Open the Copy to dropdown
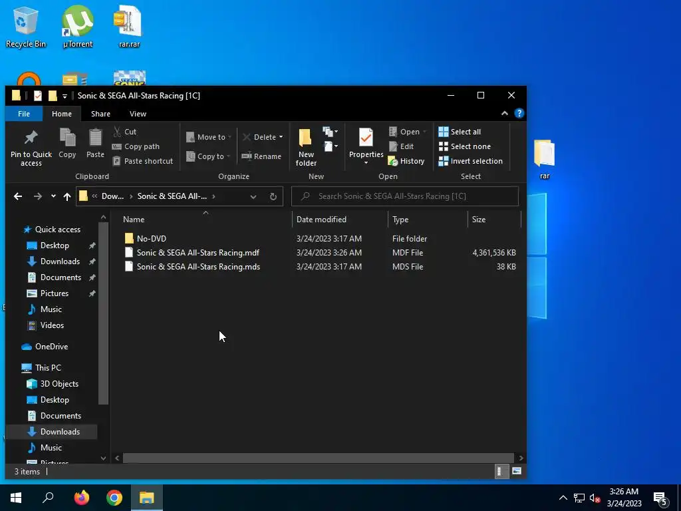Screen dimensions: 681x511 [208, 156]
